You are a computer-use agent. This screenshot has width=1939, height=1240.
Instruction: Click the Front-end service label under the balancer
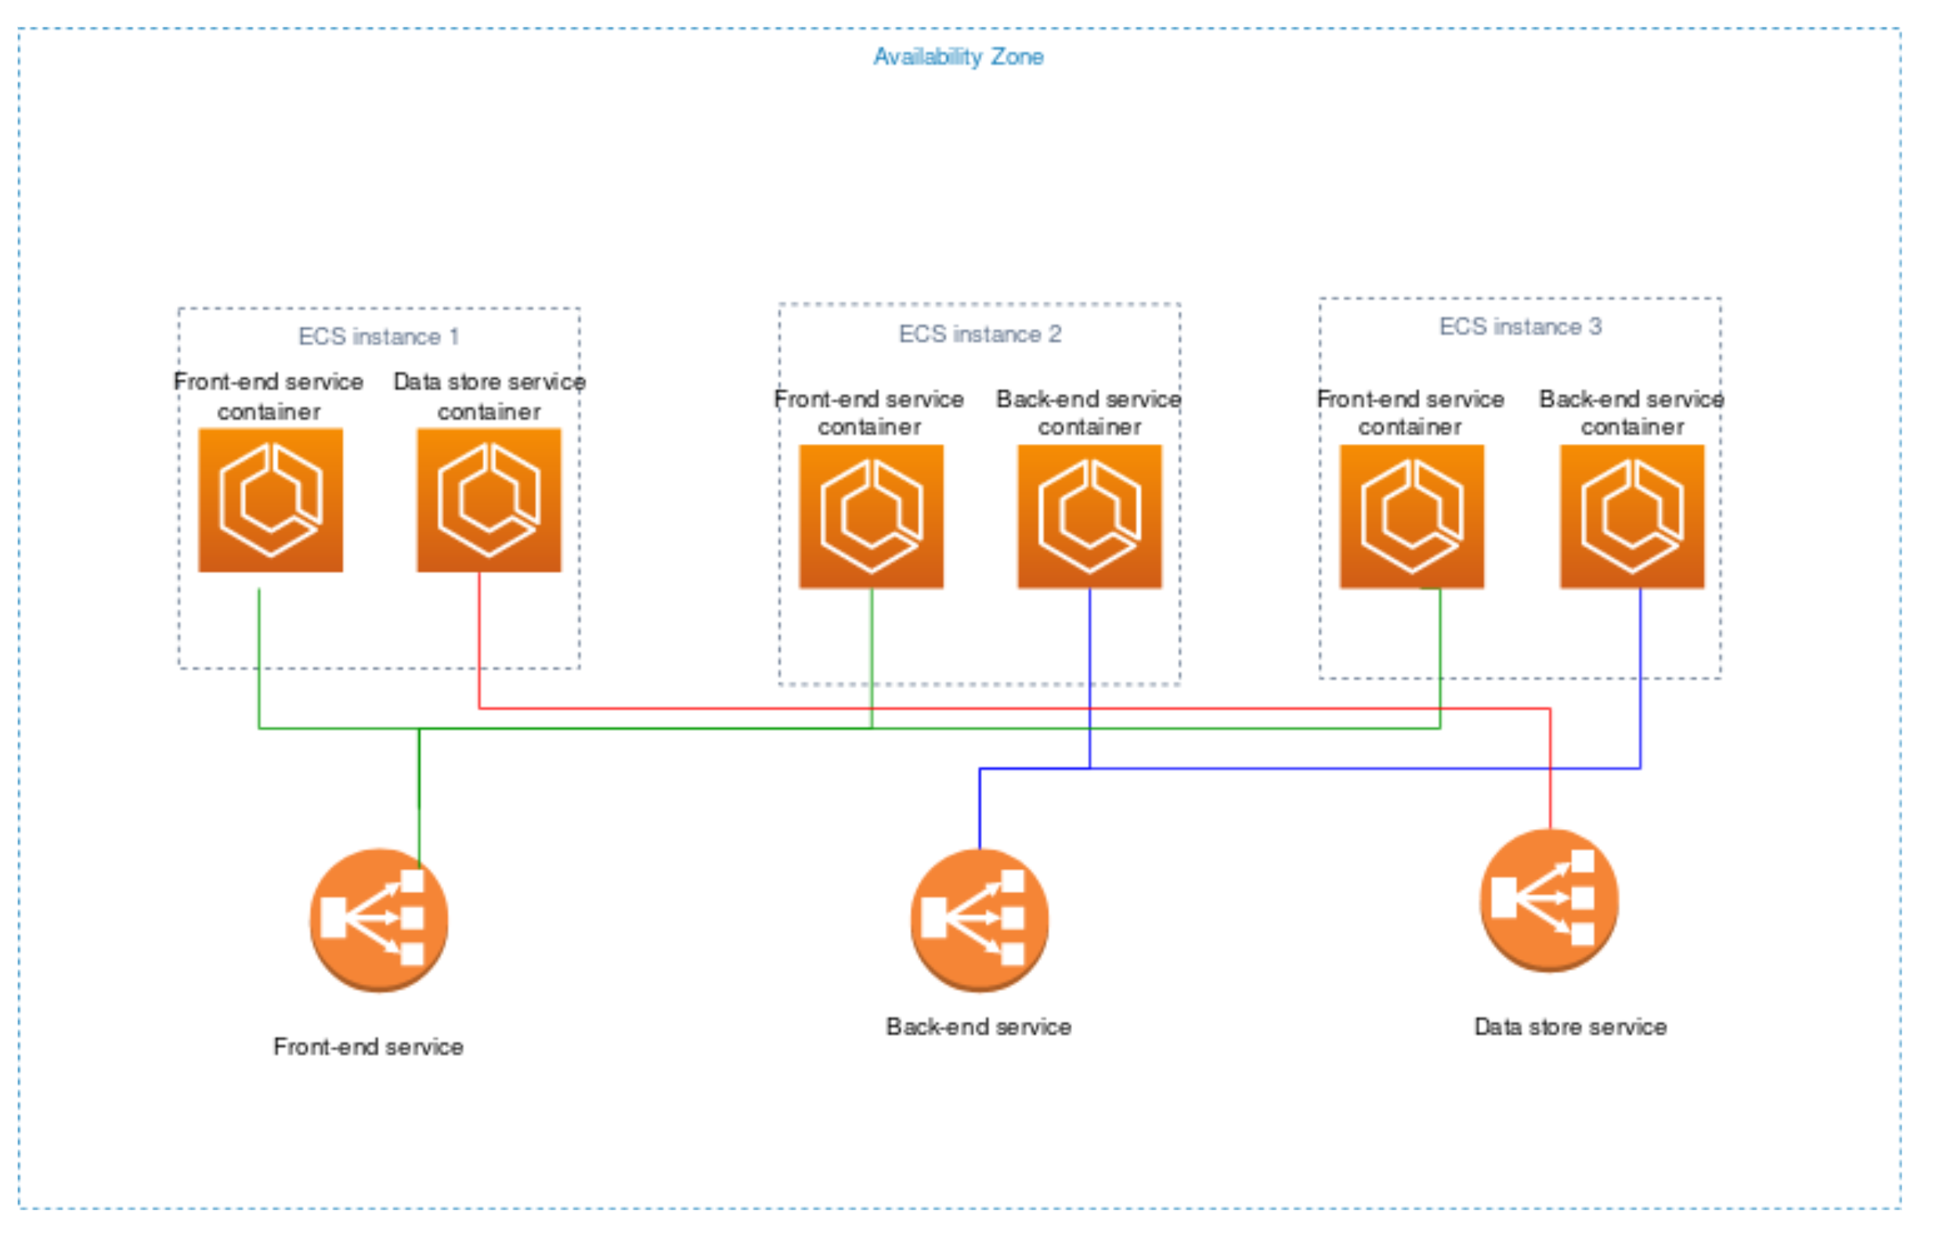(370, 1049)
